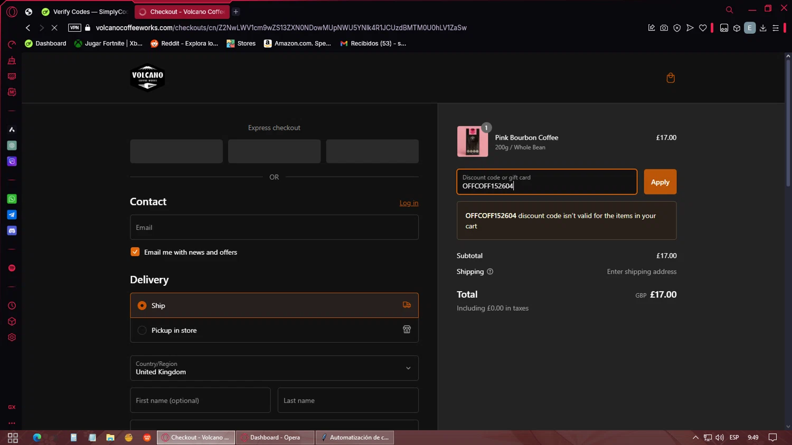Click the First name (optional) field
792x445 pixels.
pyautogui.click(x=200, y=400)
